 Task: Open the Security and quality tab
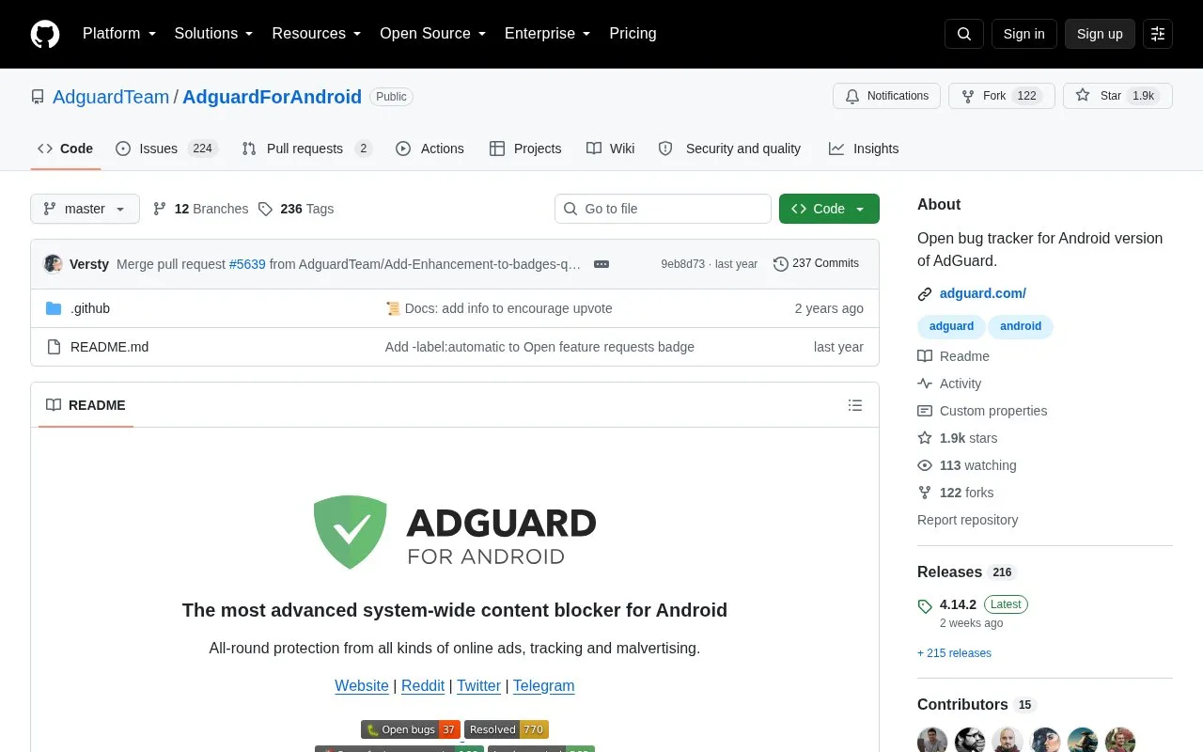coord(730,149)
